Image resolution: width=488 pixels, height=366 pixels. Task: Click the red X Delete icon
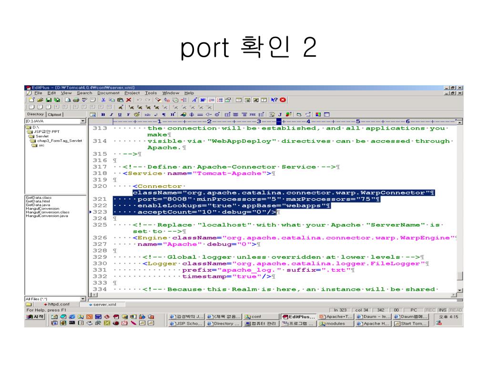coord(129,100)
